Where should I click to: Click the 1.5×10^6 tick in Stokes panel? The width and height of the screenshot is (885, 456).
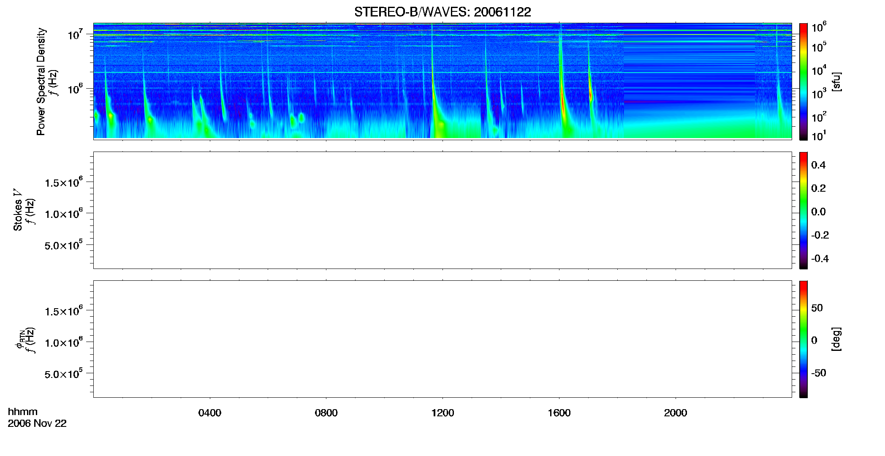pyautogui.click(x=64, y=182)
